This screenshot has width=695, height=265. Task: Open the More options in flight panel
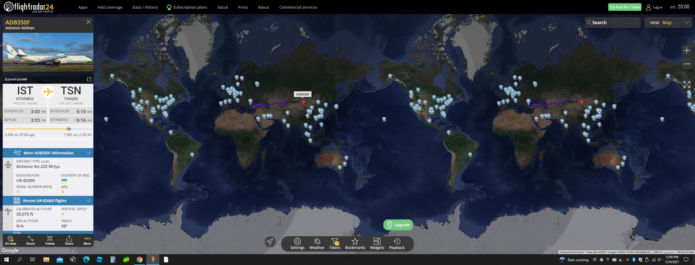[87, 240]
